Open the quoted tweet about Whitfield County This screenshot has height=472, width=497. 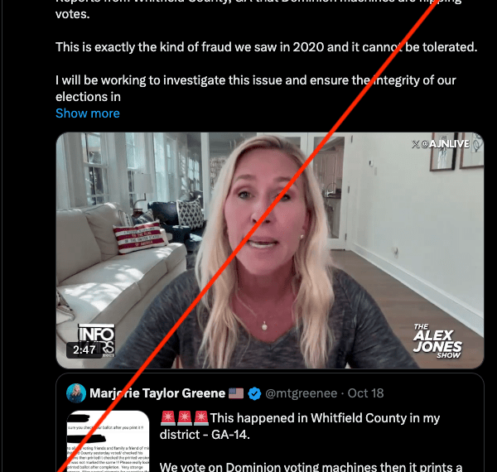tap(270, 423)
